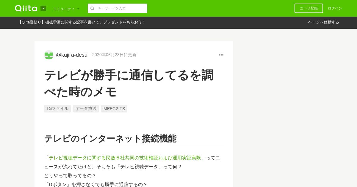Click the search magnifier icon
The image size is (357, 187).
[92, 8]
